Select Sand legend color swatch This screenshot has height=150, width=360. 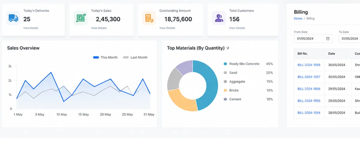(225, 73)
